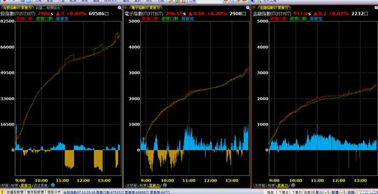Select page 1 in the bottom-left corner
378x194 pixels.
(2, 192)
